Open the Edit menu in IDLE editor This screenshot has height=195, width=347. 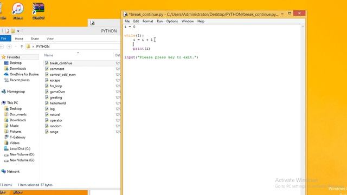(136, 21)
